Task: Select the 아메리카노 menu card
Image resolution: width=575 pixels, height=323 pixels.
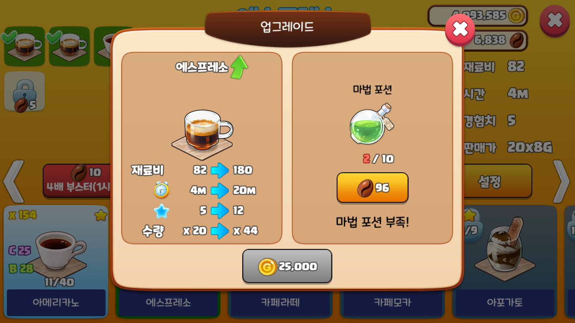Action: (x=56, y=261)
